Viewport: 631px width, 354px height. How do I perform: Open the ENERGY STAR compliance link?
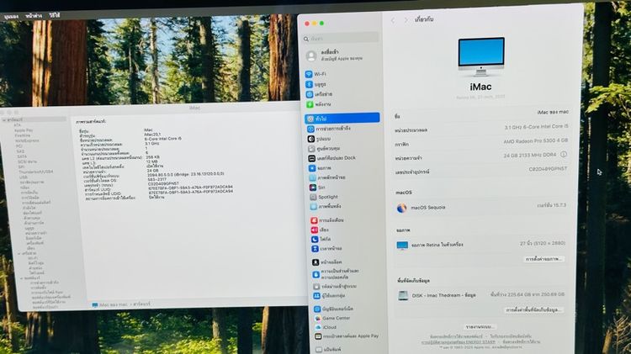[458, 342]
